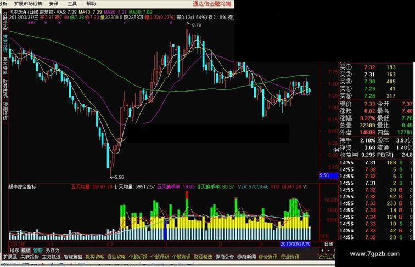Click the 总量 32309 quote row
The image size is (415, 267).
(x=357, y=126)
